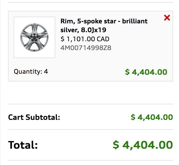Viewport: 179px width, 165px height.
Task: Click the item line total $ 4,404.00
Action: click(146, 72)
